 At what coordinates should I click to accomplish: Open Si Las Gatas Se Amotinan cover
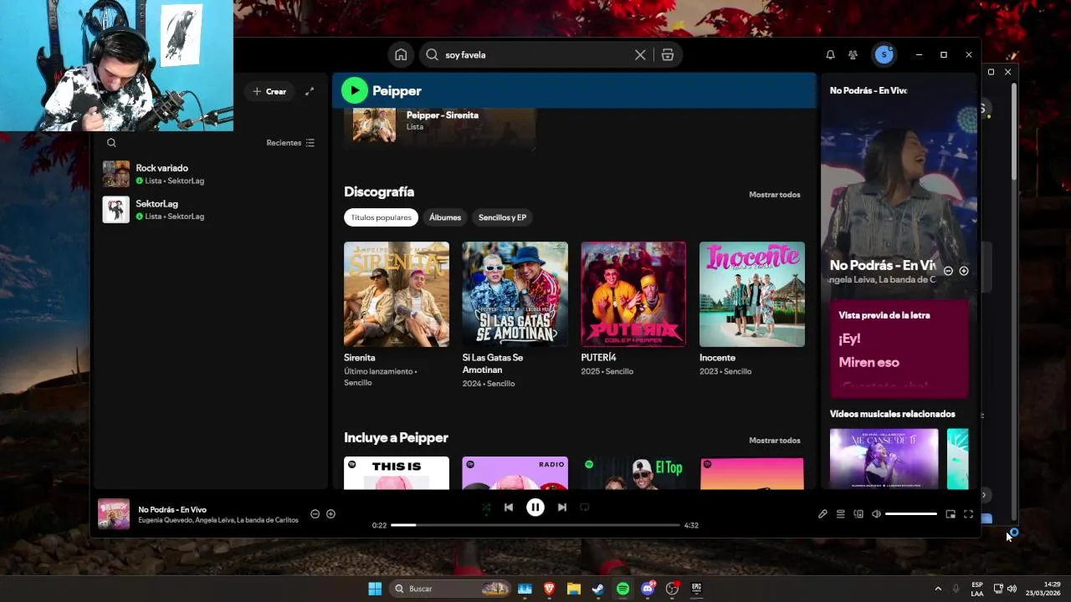point(515,294)
